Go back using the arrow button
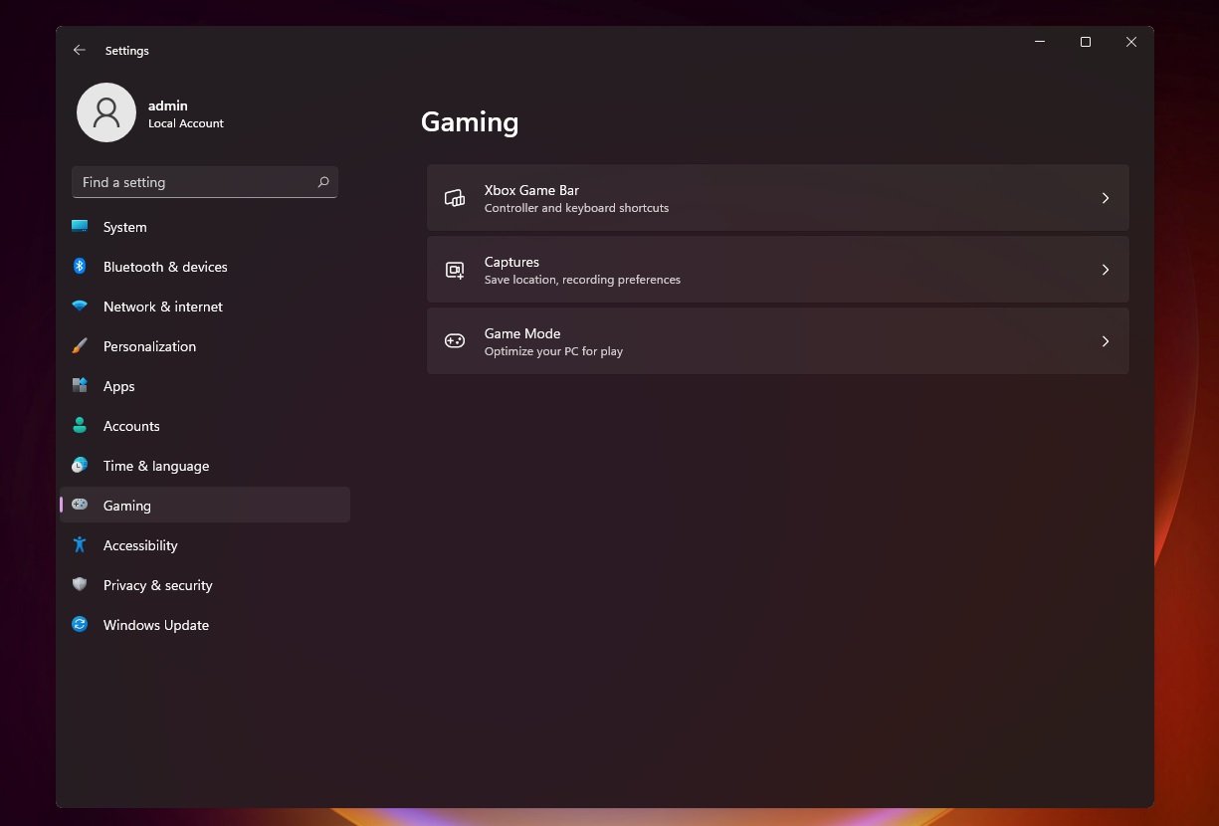 click(80, 50)
